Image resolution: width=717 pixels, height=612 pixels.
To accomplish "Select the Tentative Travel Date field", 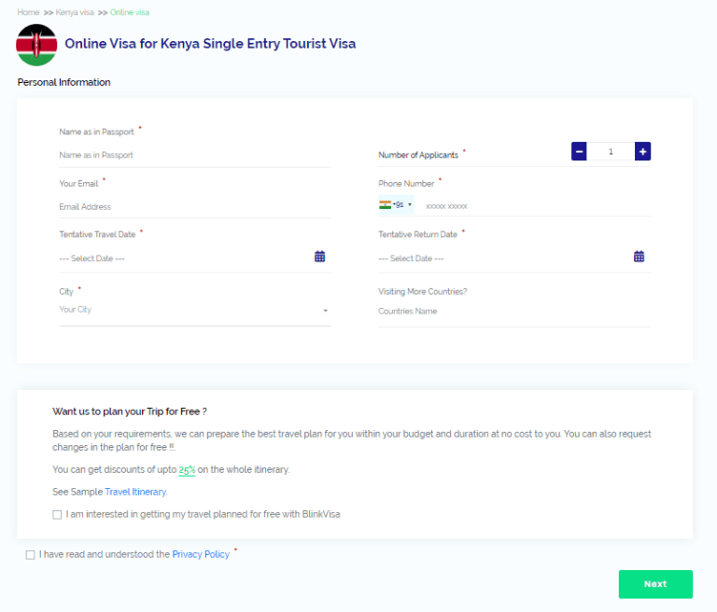I will 182,258.
